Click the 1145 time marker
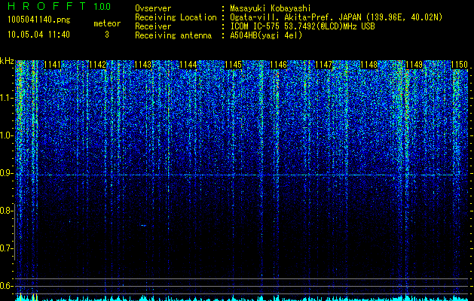The height and width of the screenshot is (301, 474). pyautogui.click(x=234, y=65)
